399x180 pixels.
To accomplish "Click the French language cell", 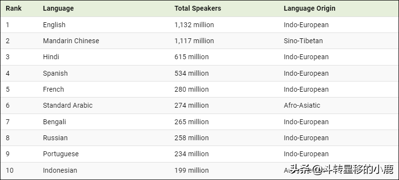I will click(x=54, y=89).
